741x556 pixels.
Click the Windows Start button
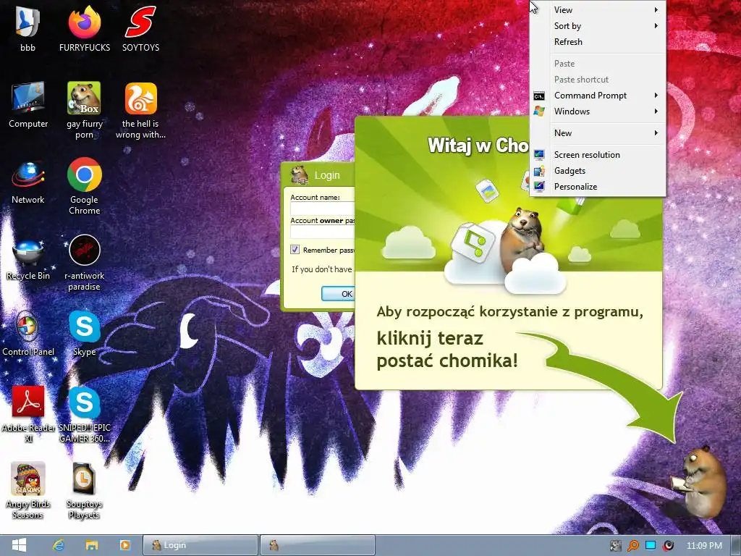pyautogui.click(x=19, y=545)
